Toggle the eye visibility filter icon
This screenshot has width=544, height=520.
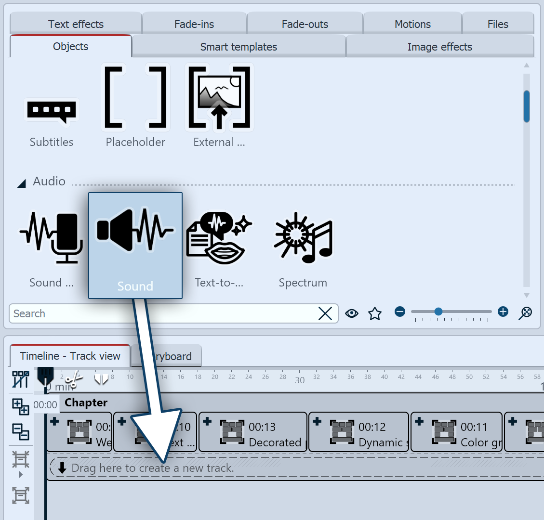352,314
